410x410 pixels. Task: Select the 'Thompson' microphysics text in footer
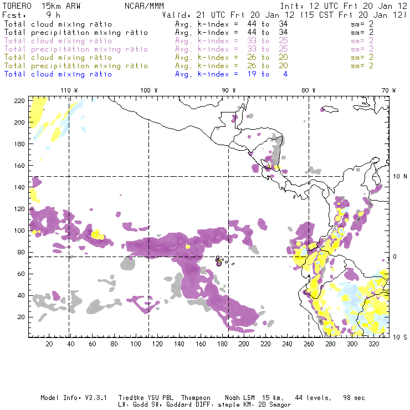196,398
